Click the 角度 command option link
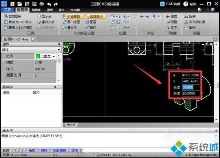The width and height of the screenshot is (220, 158). [32, 151]
